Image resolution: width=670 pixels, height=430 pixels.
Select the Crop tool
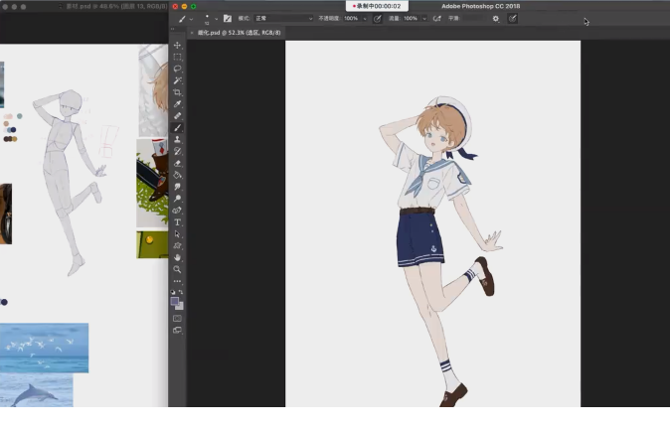177,92
